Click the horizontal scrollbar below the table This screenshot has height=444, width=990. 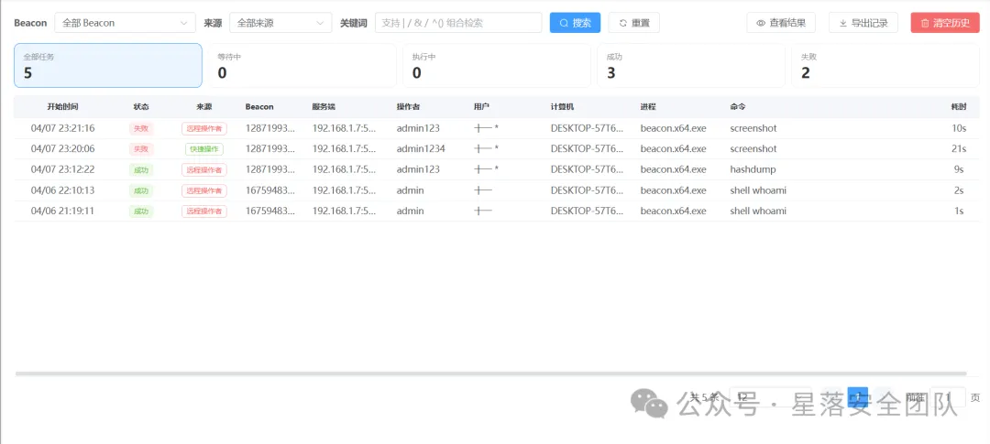click(490, 374)
